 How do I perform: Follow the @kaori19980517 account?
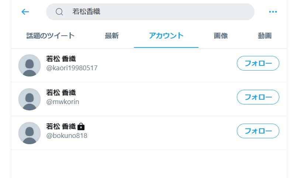coord(258,63)
